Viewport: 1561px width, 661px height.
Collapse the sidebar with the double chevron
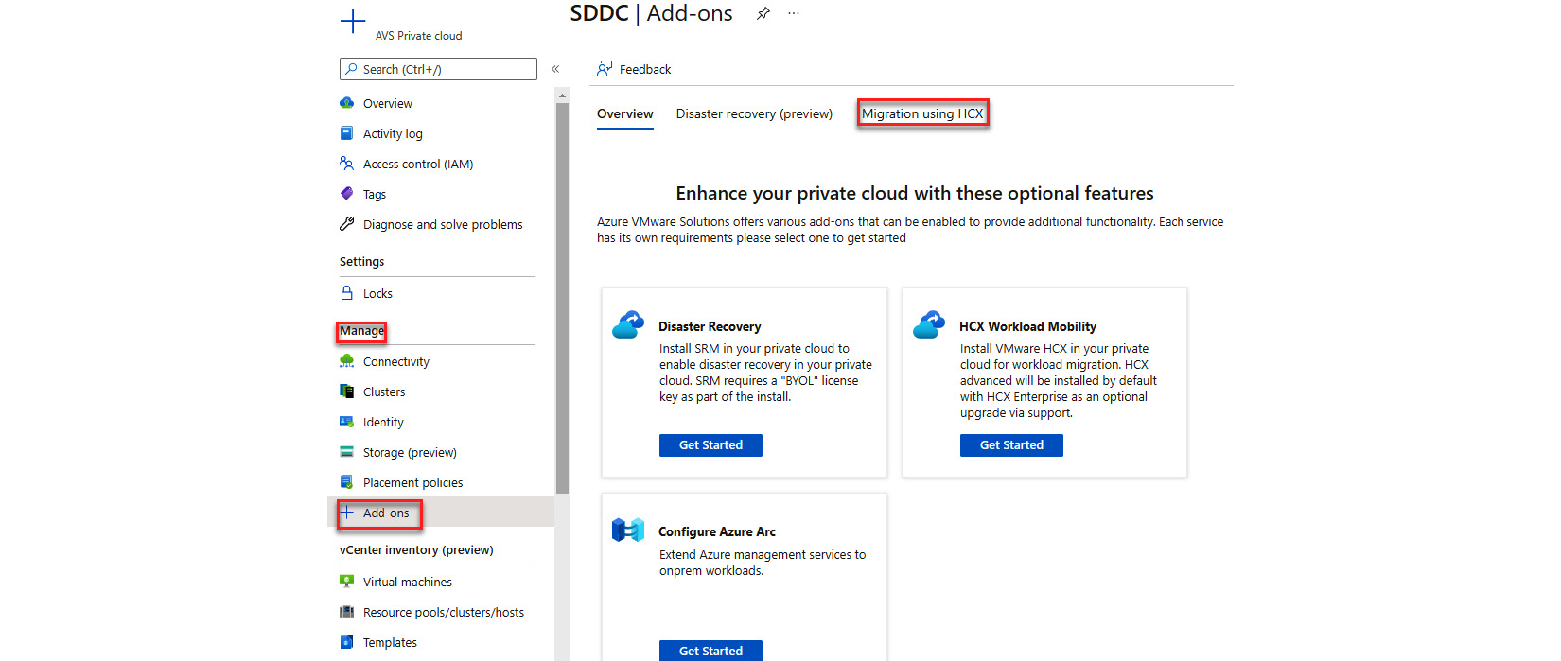pos(555,69)
